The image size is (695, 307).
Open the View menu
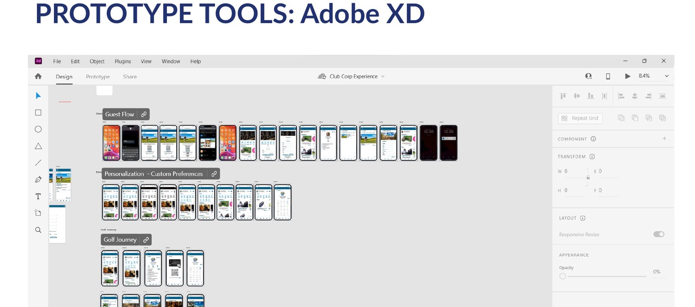(x=146, y=62)
